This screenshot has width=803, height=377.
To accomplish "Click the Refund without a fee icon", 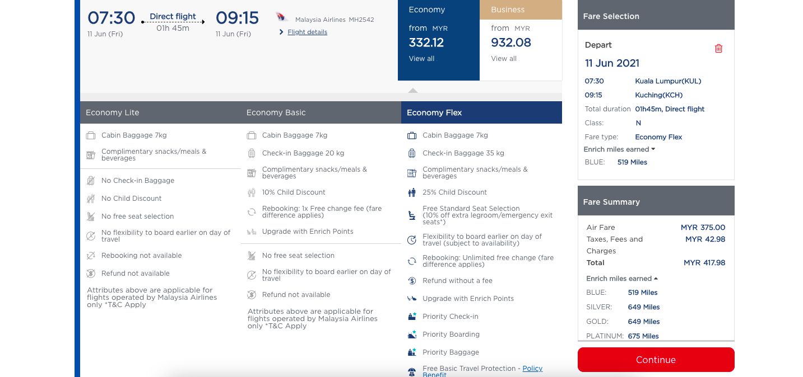I will click(x=412, y=281).
